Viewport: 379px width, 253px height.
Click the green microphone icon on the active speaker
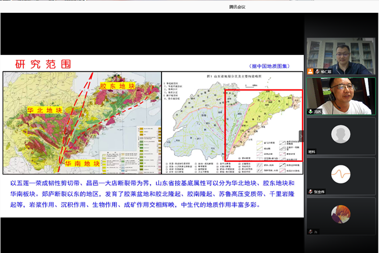311,111
